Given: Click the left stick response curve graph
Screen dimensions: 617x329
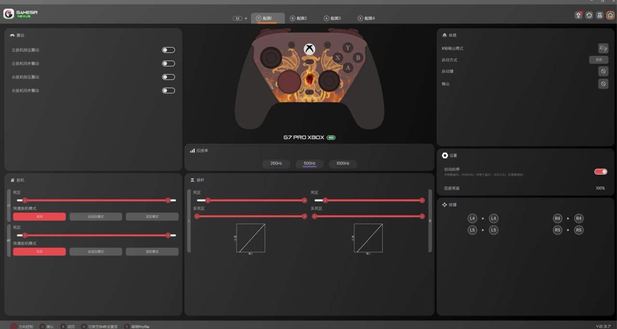Looking at the screenshot, I should click(251, 238).
